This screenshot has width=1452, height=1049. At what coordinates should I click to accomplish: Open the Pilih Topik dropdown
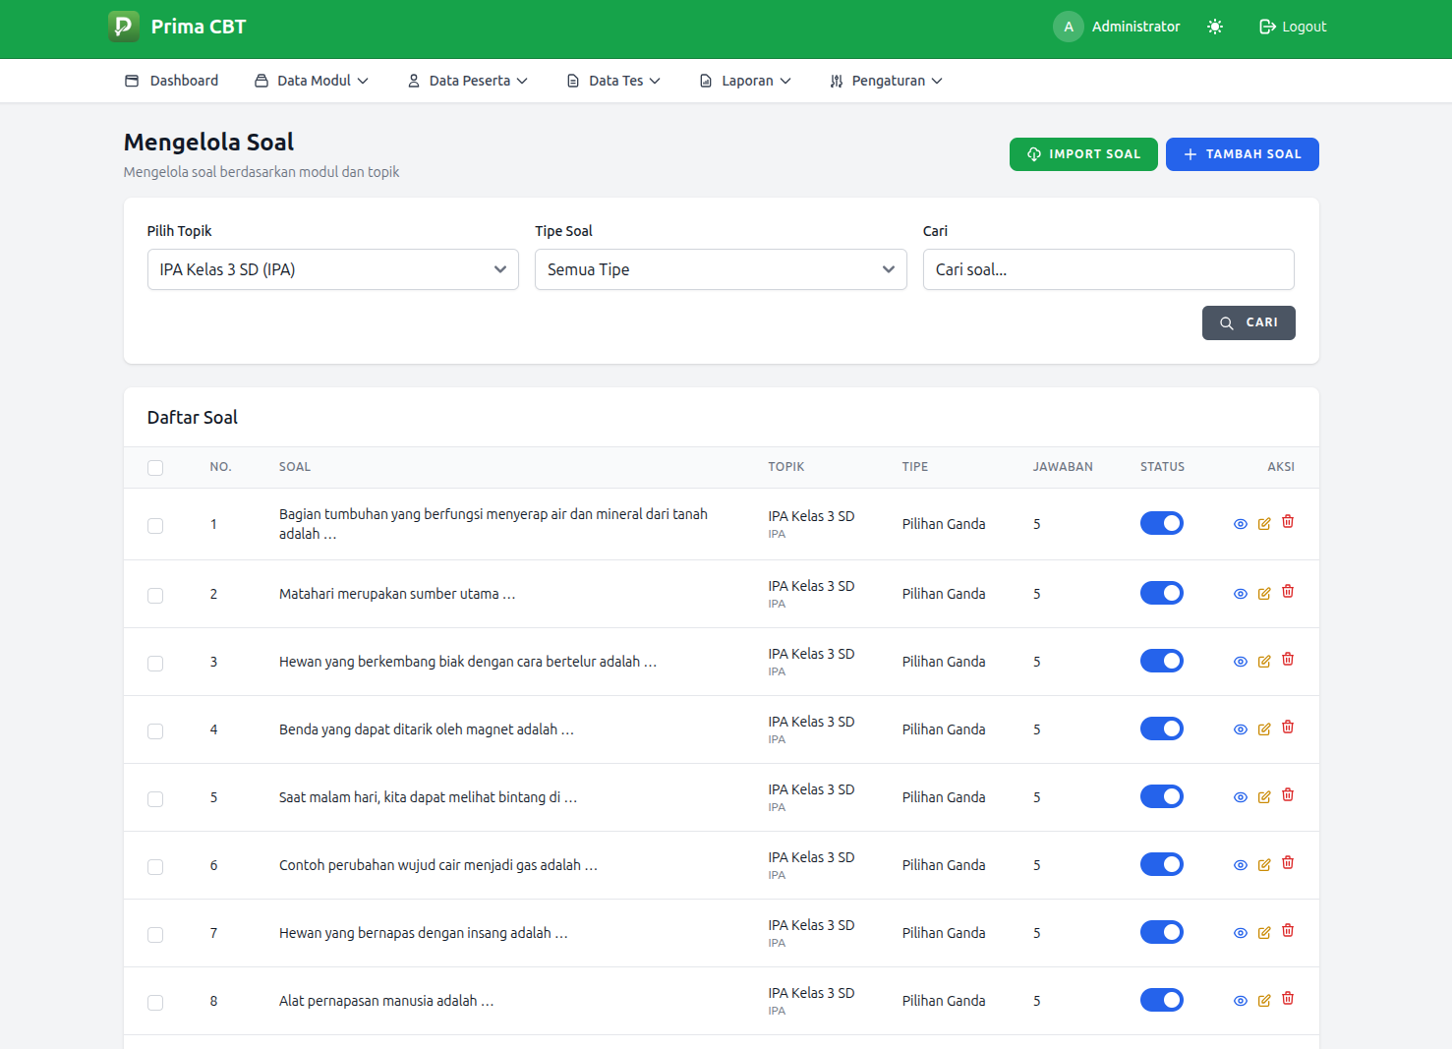[x=332, y=268]
